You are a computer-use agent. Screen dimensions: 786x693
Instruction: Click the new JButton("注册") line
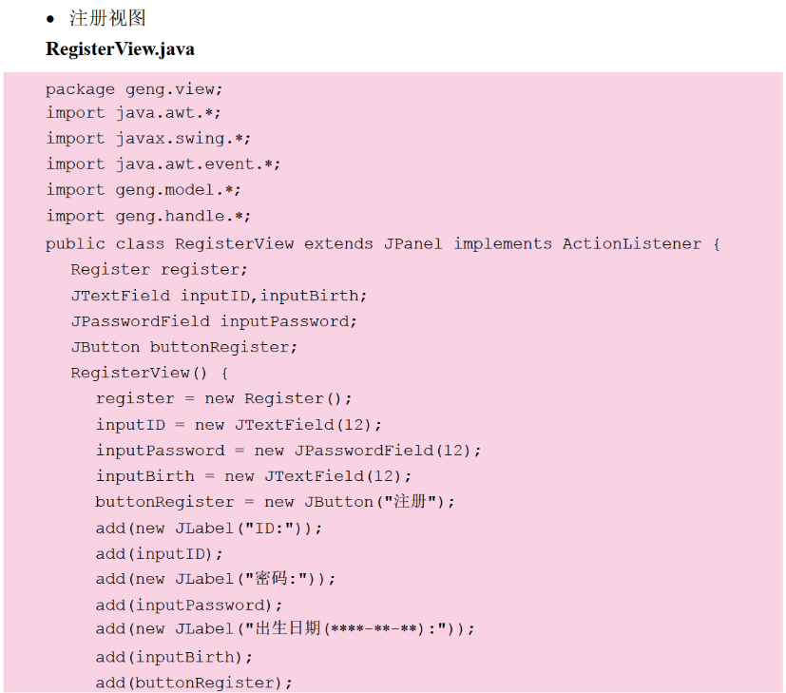coord(275,502)
